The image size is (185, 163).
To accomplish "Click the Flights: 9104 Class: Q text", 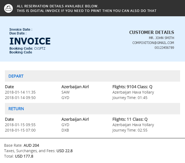I will [132, 87].
